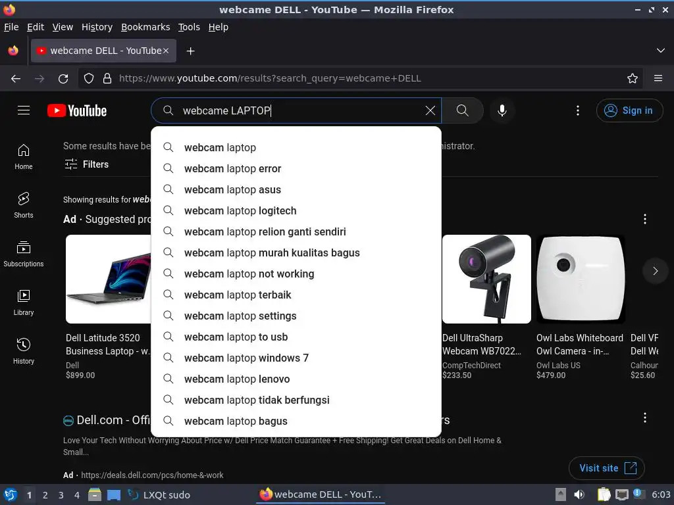This screenshot has width=674, height=505.
Task: Open Firefox application menu button
Action: click(x=658, y=79)
